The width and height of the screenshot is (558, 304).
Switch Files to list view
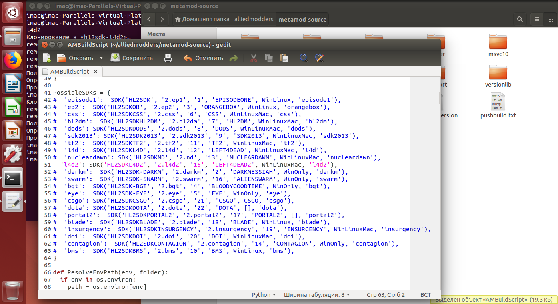537,19
